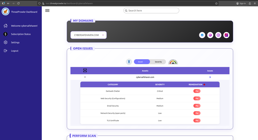Click Darkweb Chatter category cell

pyautogui.click(x=113, y=91)
